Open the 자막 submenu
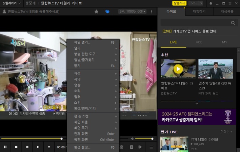This screenshot has width=240, height=152. [77, 79]
